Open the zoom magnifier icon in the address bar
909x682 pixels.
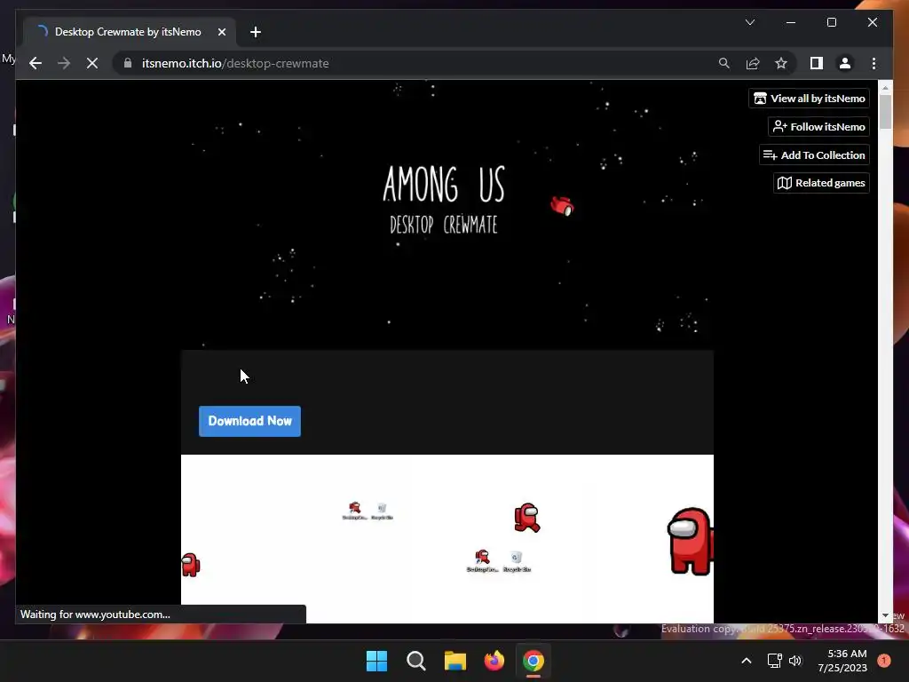(724, 63)
